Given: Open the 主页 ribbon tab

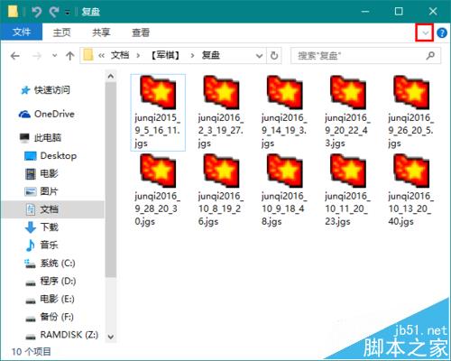Looking at the screenshot, I should pos(61,32).
